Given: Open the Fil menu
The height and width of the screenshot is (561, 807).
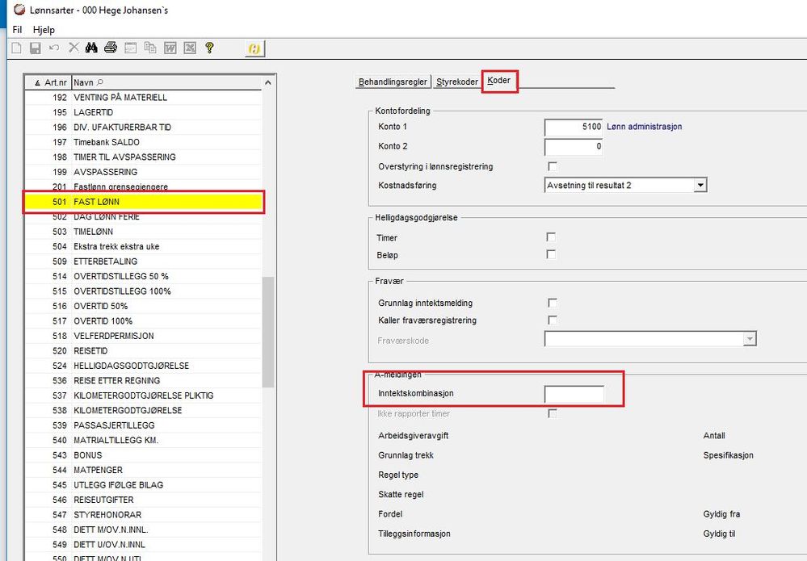Looking at the screenshot, I should point(17,30).
